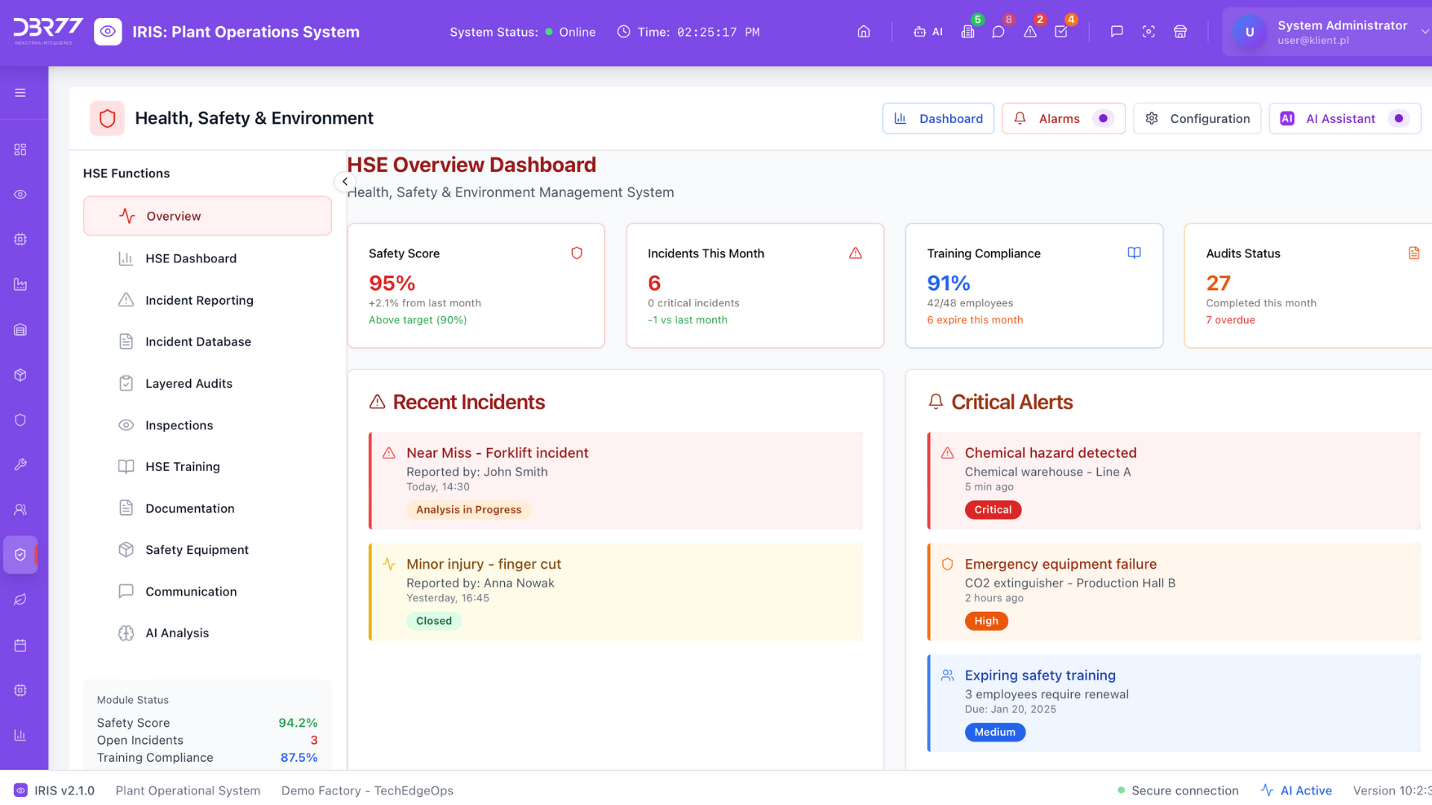The height and width of the screenshot is (805, 1432).
Task: Collapse the HSE Functions panel chevron
Action: (345, 182)
